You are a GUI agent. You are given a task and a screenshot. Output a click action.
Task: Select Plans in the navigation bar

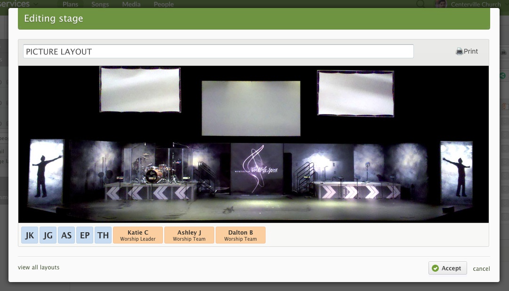click(x=70, y=4)
